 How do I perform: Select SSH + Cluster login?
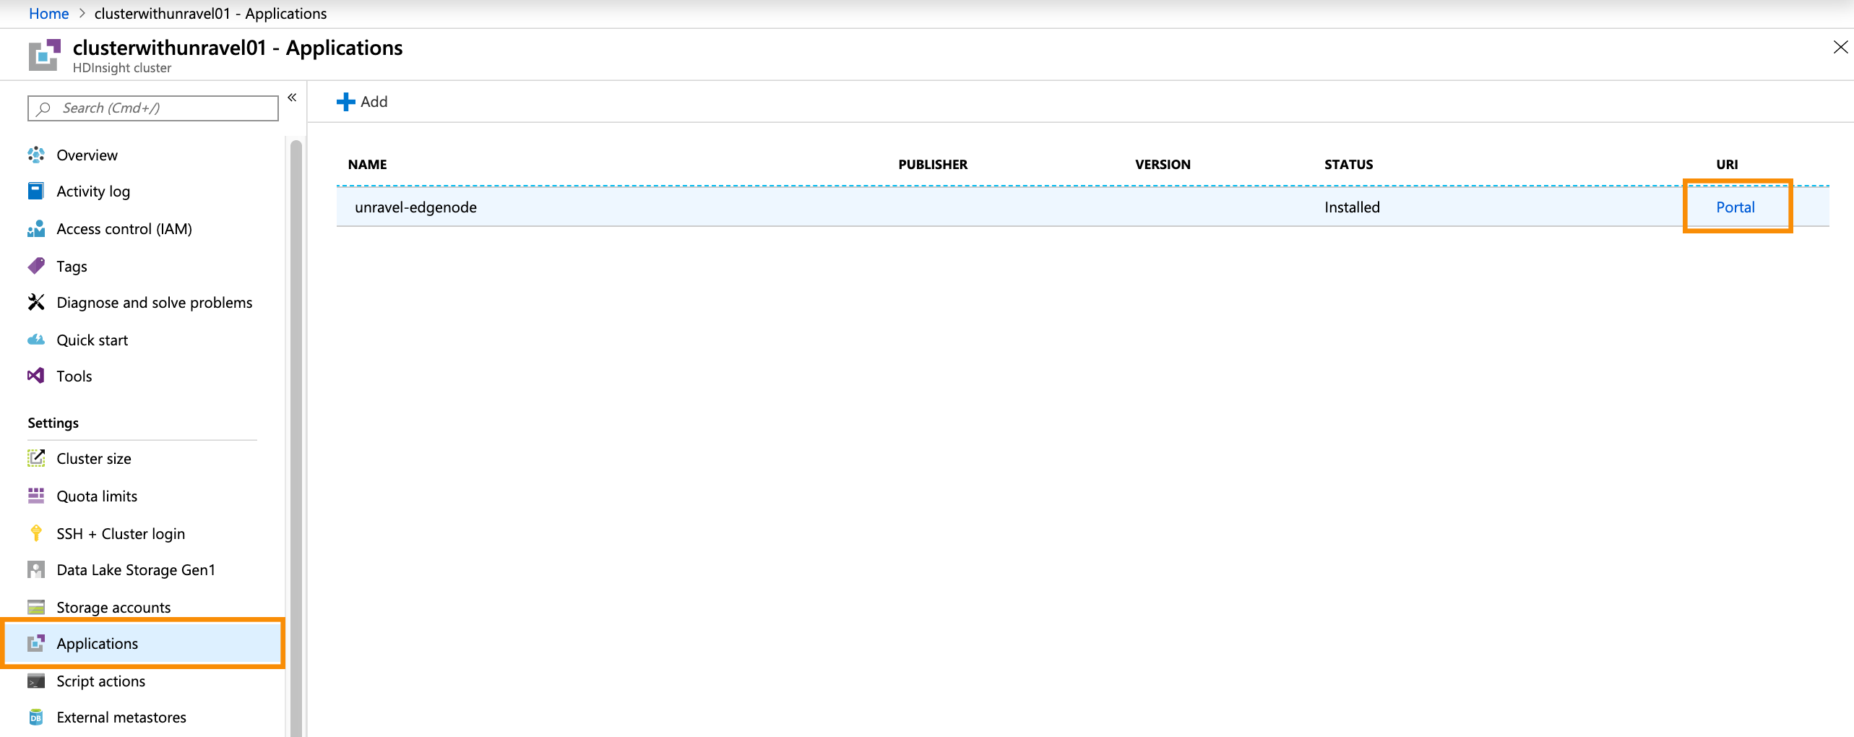pyautogui.click(x=121, y=534)
